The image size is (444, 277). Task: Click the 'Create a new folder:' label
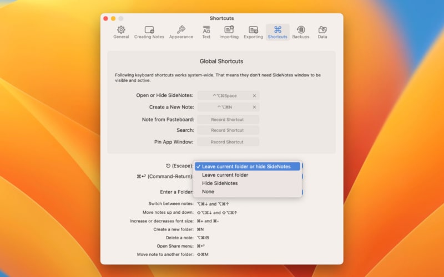(x=174, y=229)
